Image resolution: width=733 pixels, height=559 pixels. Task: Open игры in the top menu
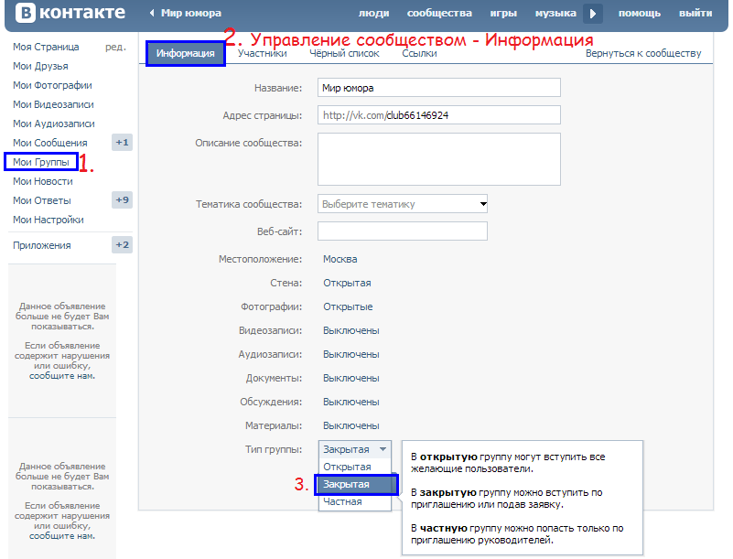point(503,13)
